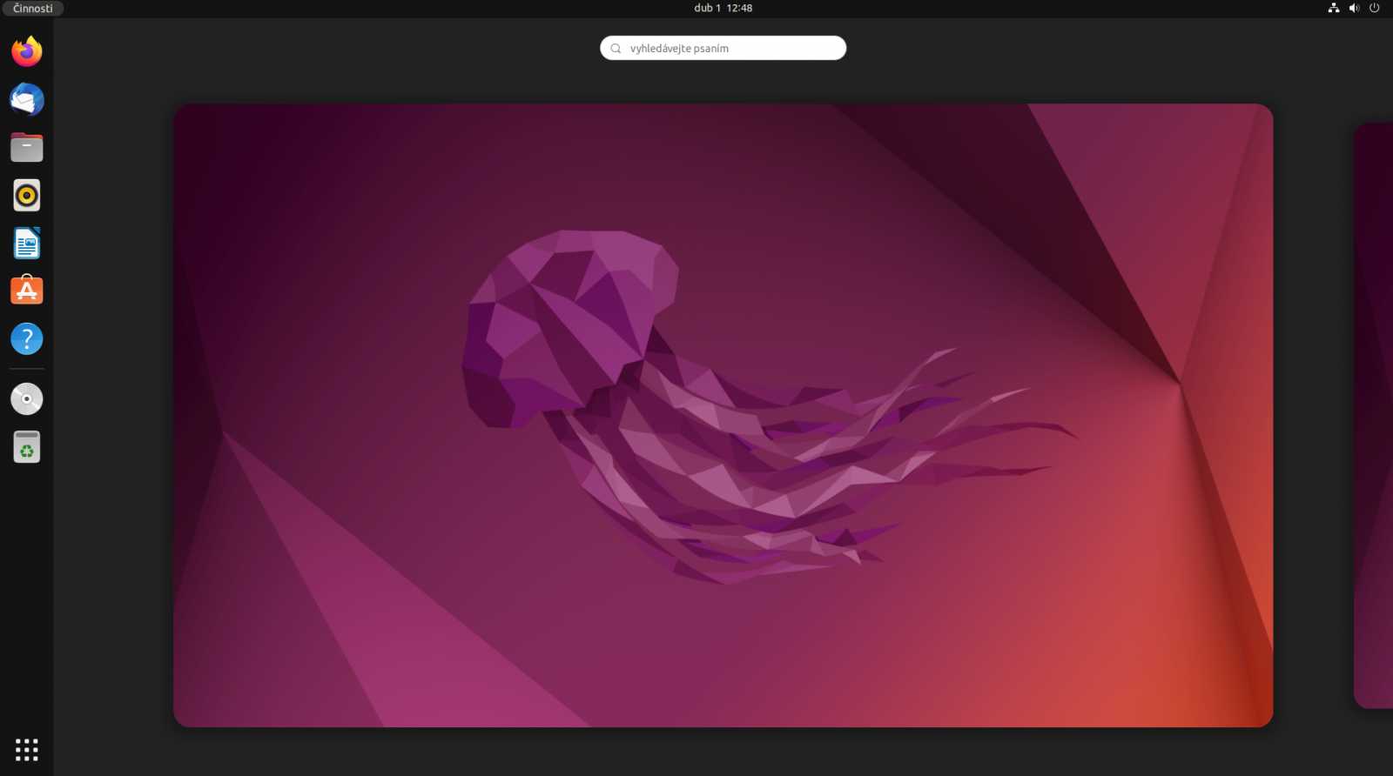The height and width of the screenshot is (776, 1393).
Task: Open LibreOffice Writer from the dock
Action: coord(27,243)
